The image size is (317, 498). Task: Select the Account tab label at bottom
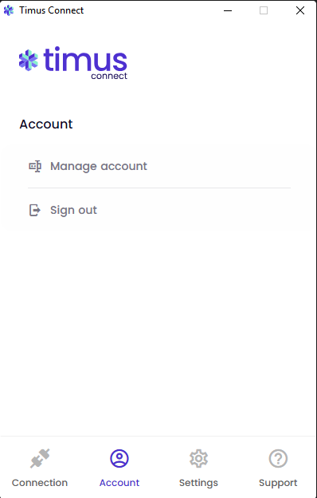click(x=119, y=483)
